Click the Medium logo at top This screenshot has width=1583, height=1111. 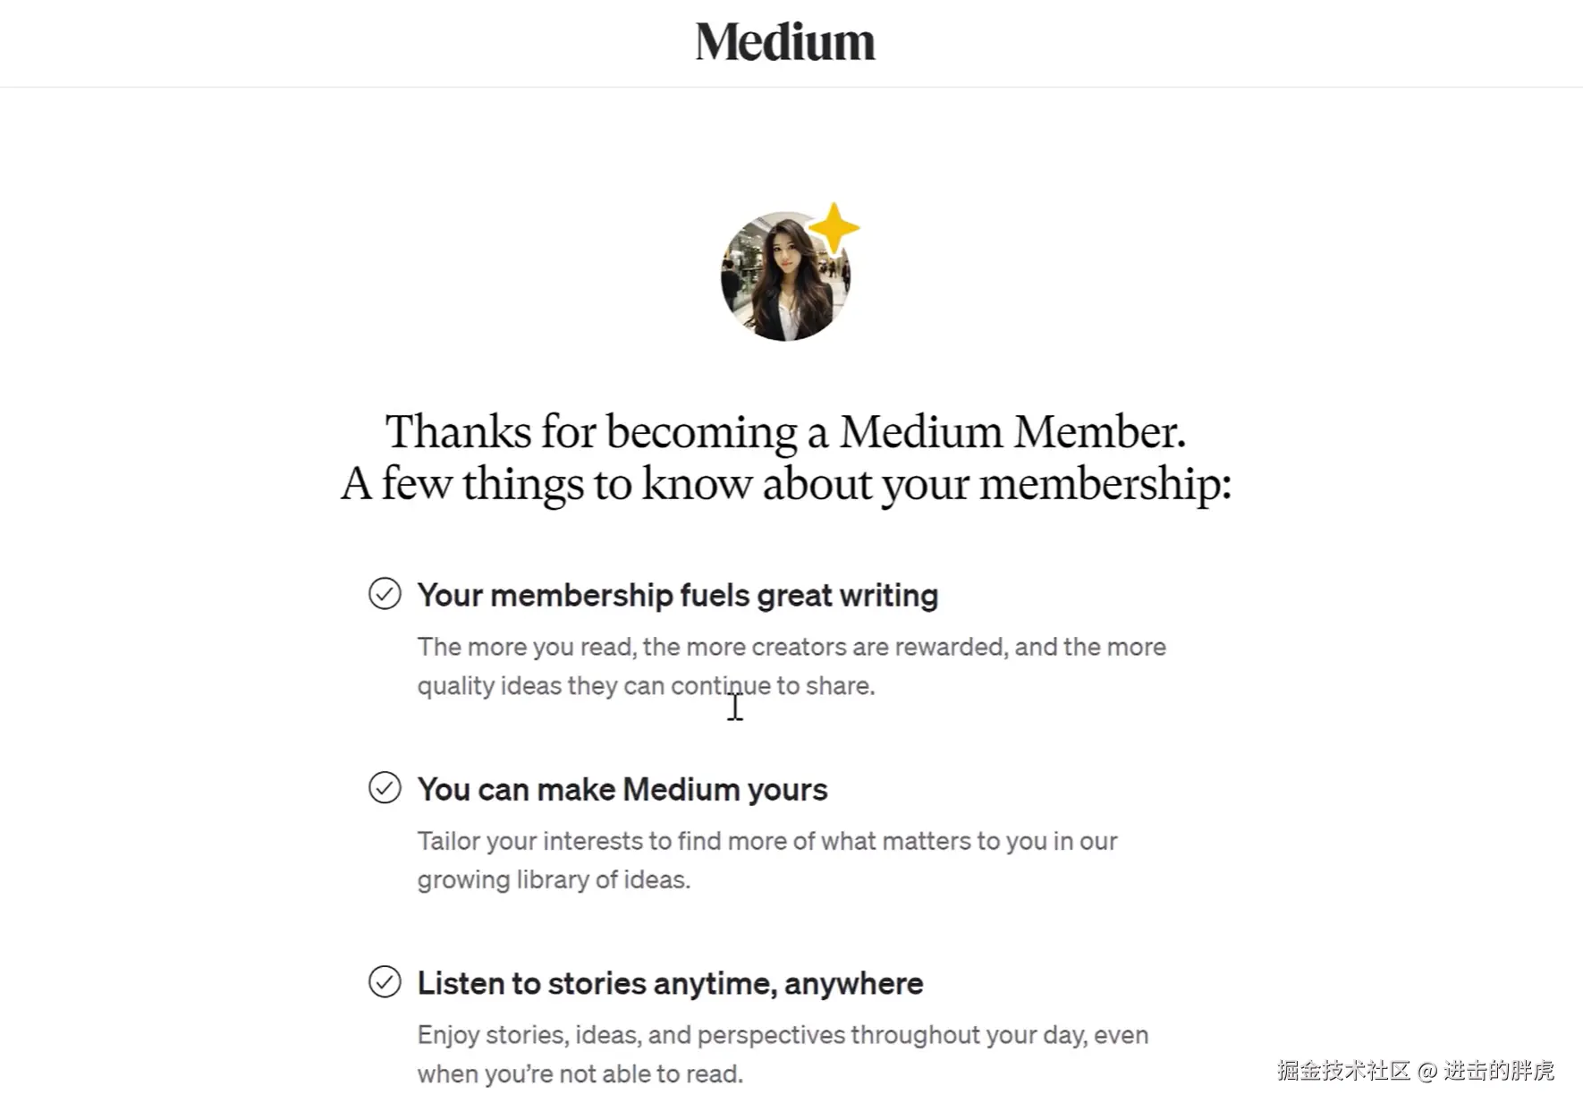point(785,42)
